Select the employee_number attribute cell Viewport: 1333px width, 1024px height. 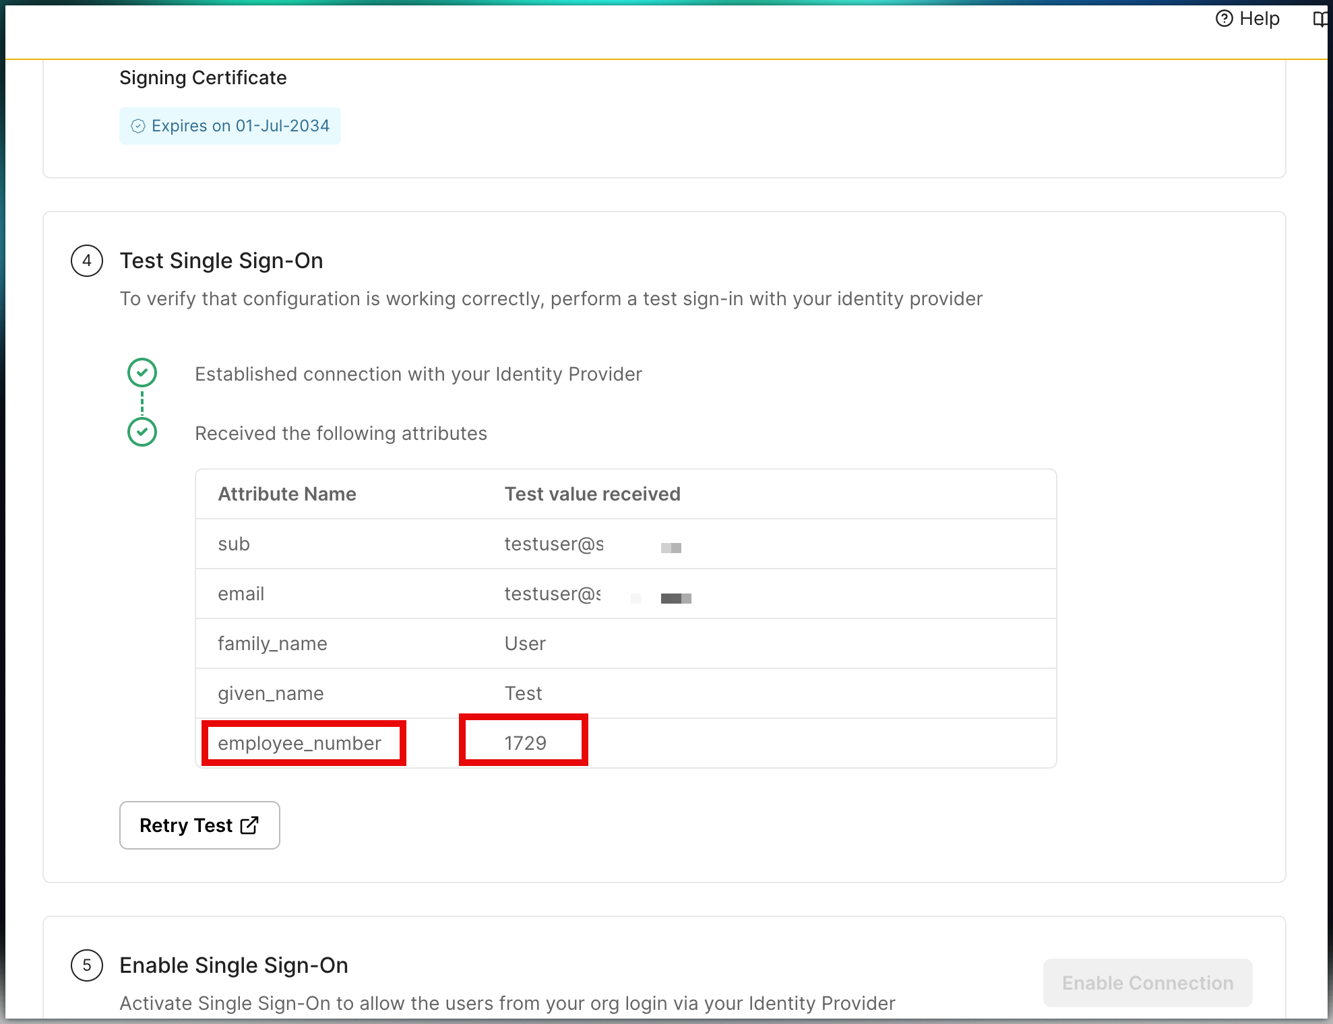pos(300,743)
